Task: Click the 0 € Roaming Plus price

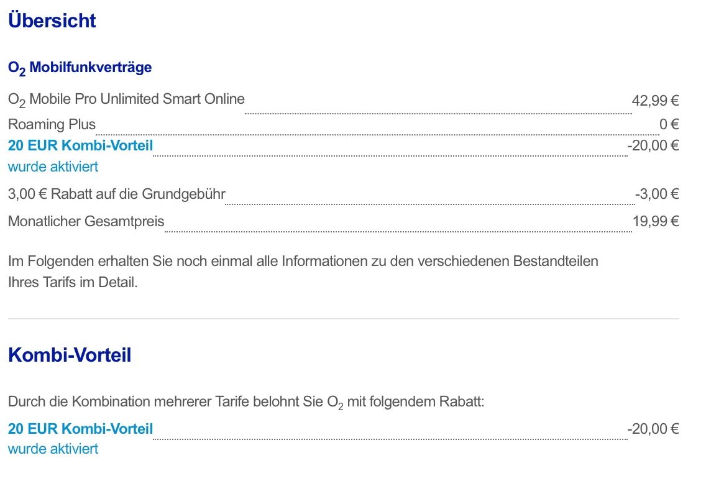Action: tap(669, 124)
